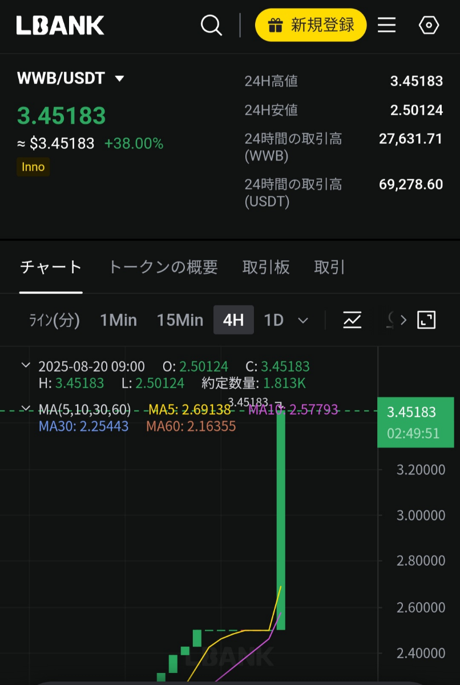Click the +38.00% change percentage
The width and height of the screenshot is (460, 685).
pos(134,143)
